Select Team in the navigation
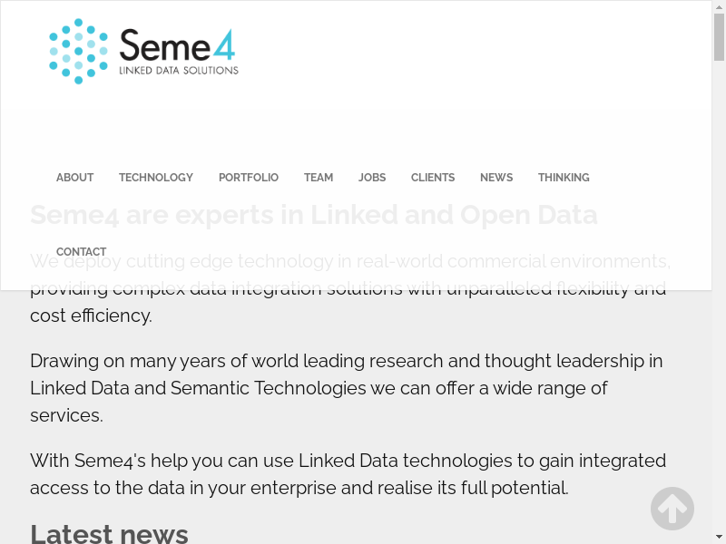 pyautogui.click(x=319, y=178)
